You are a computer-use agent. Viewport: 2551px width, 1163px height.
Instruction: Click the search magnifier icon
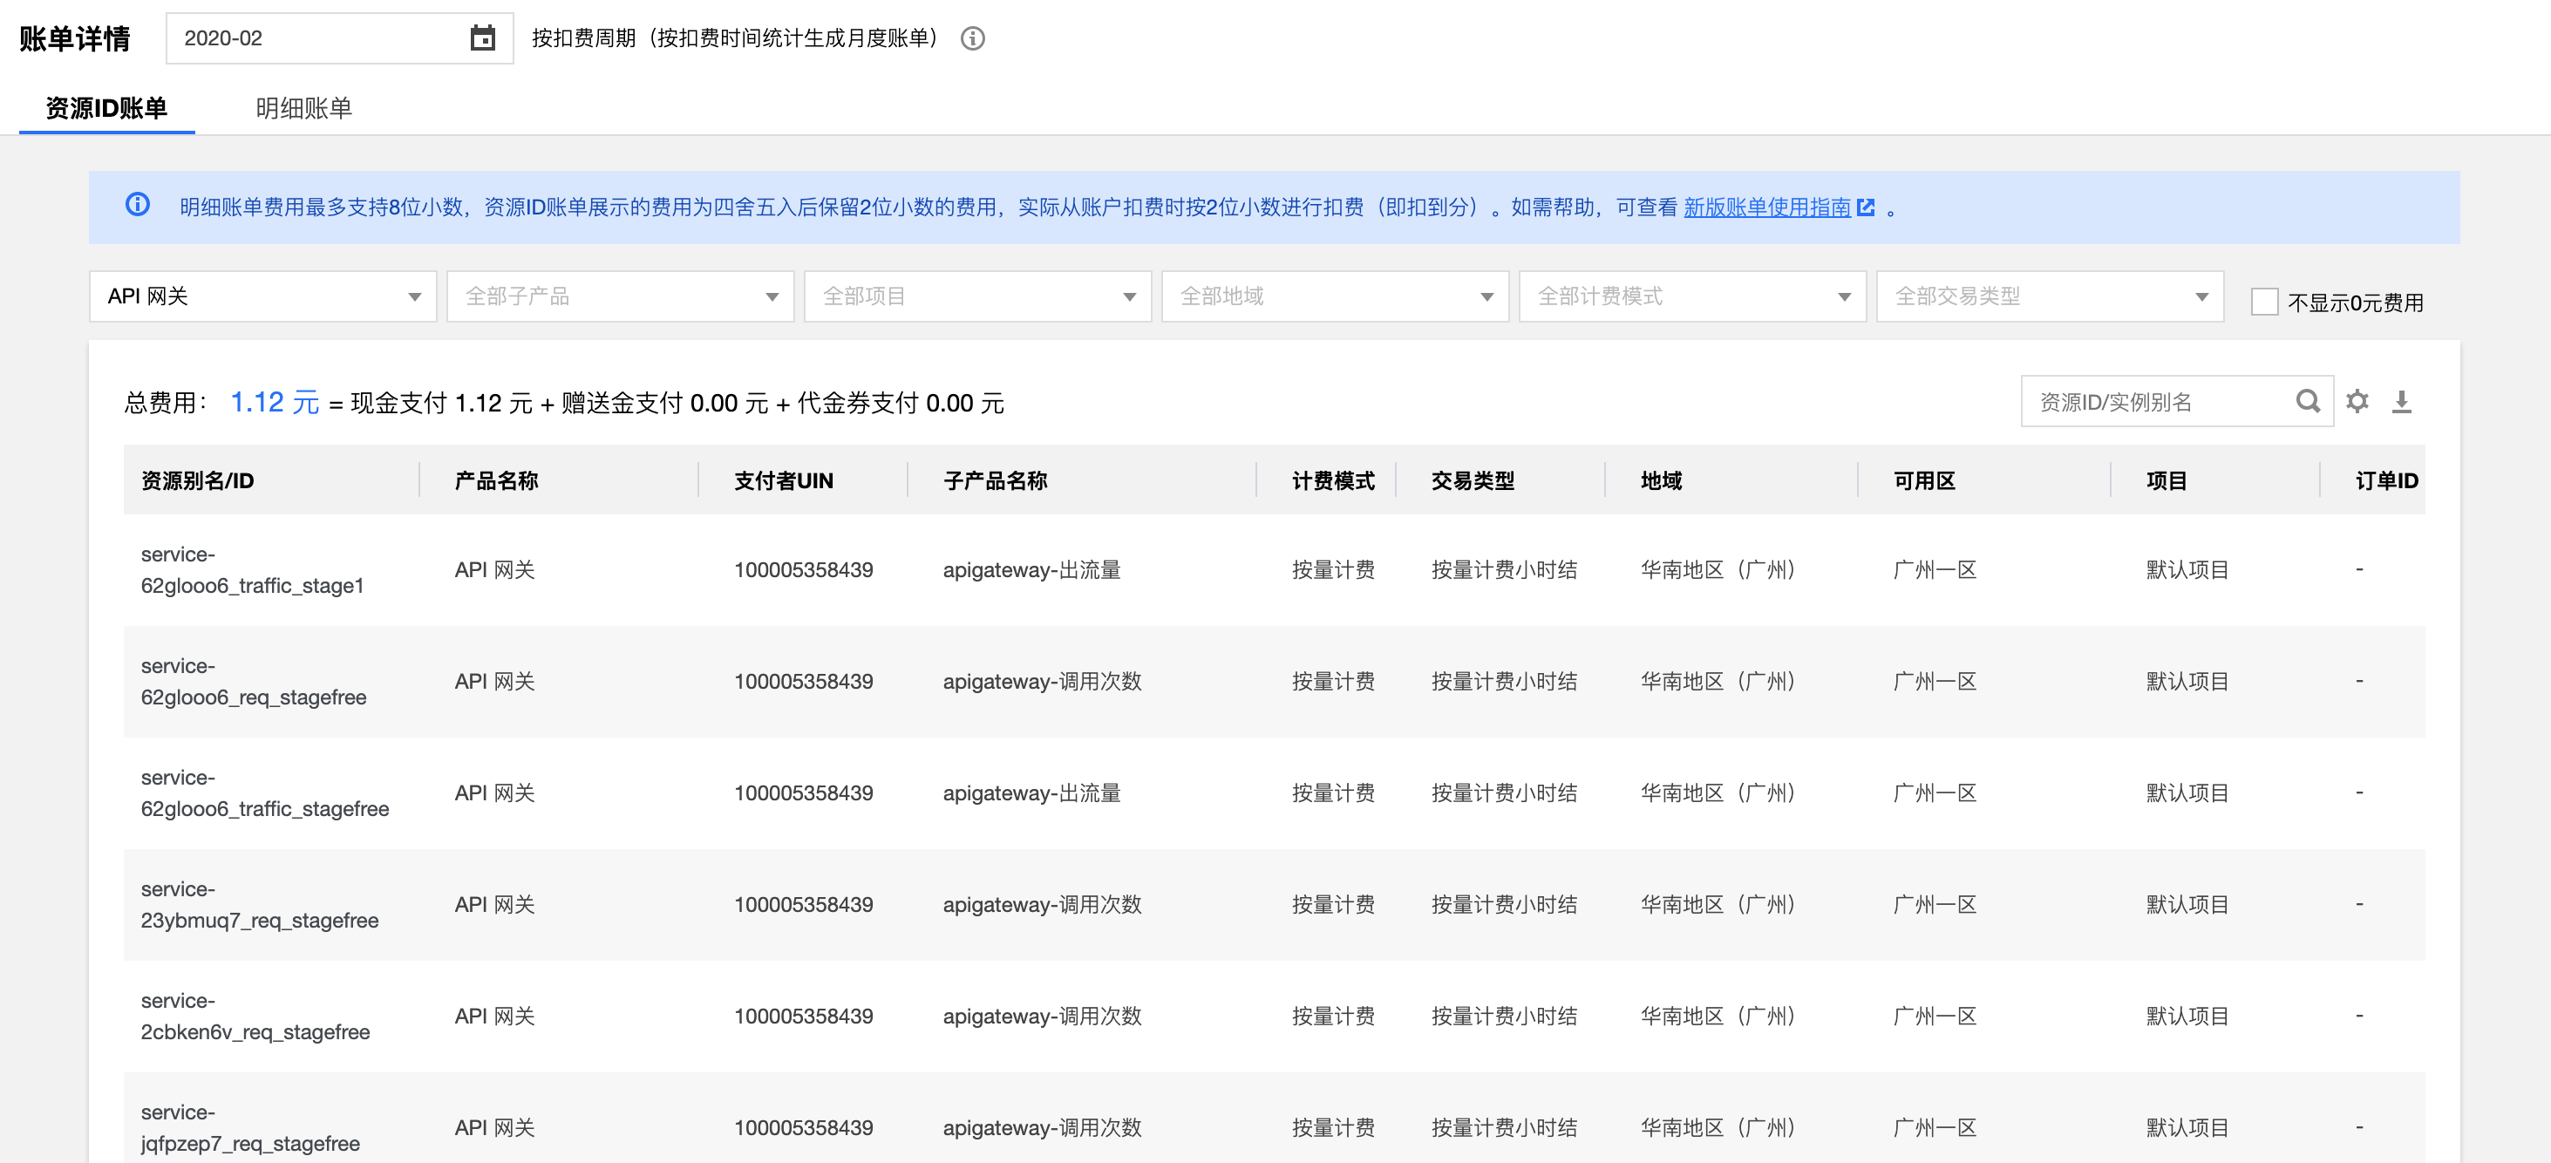click(2308, 401)
